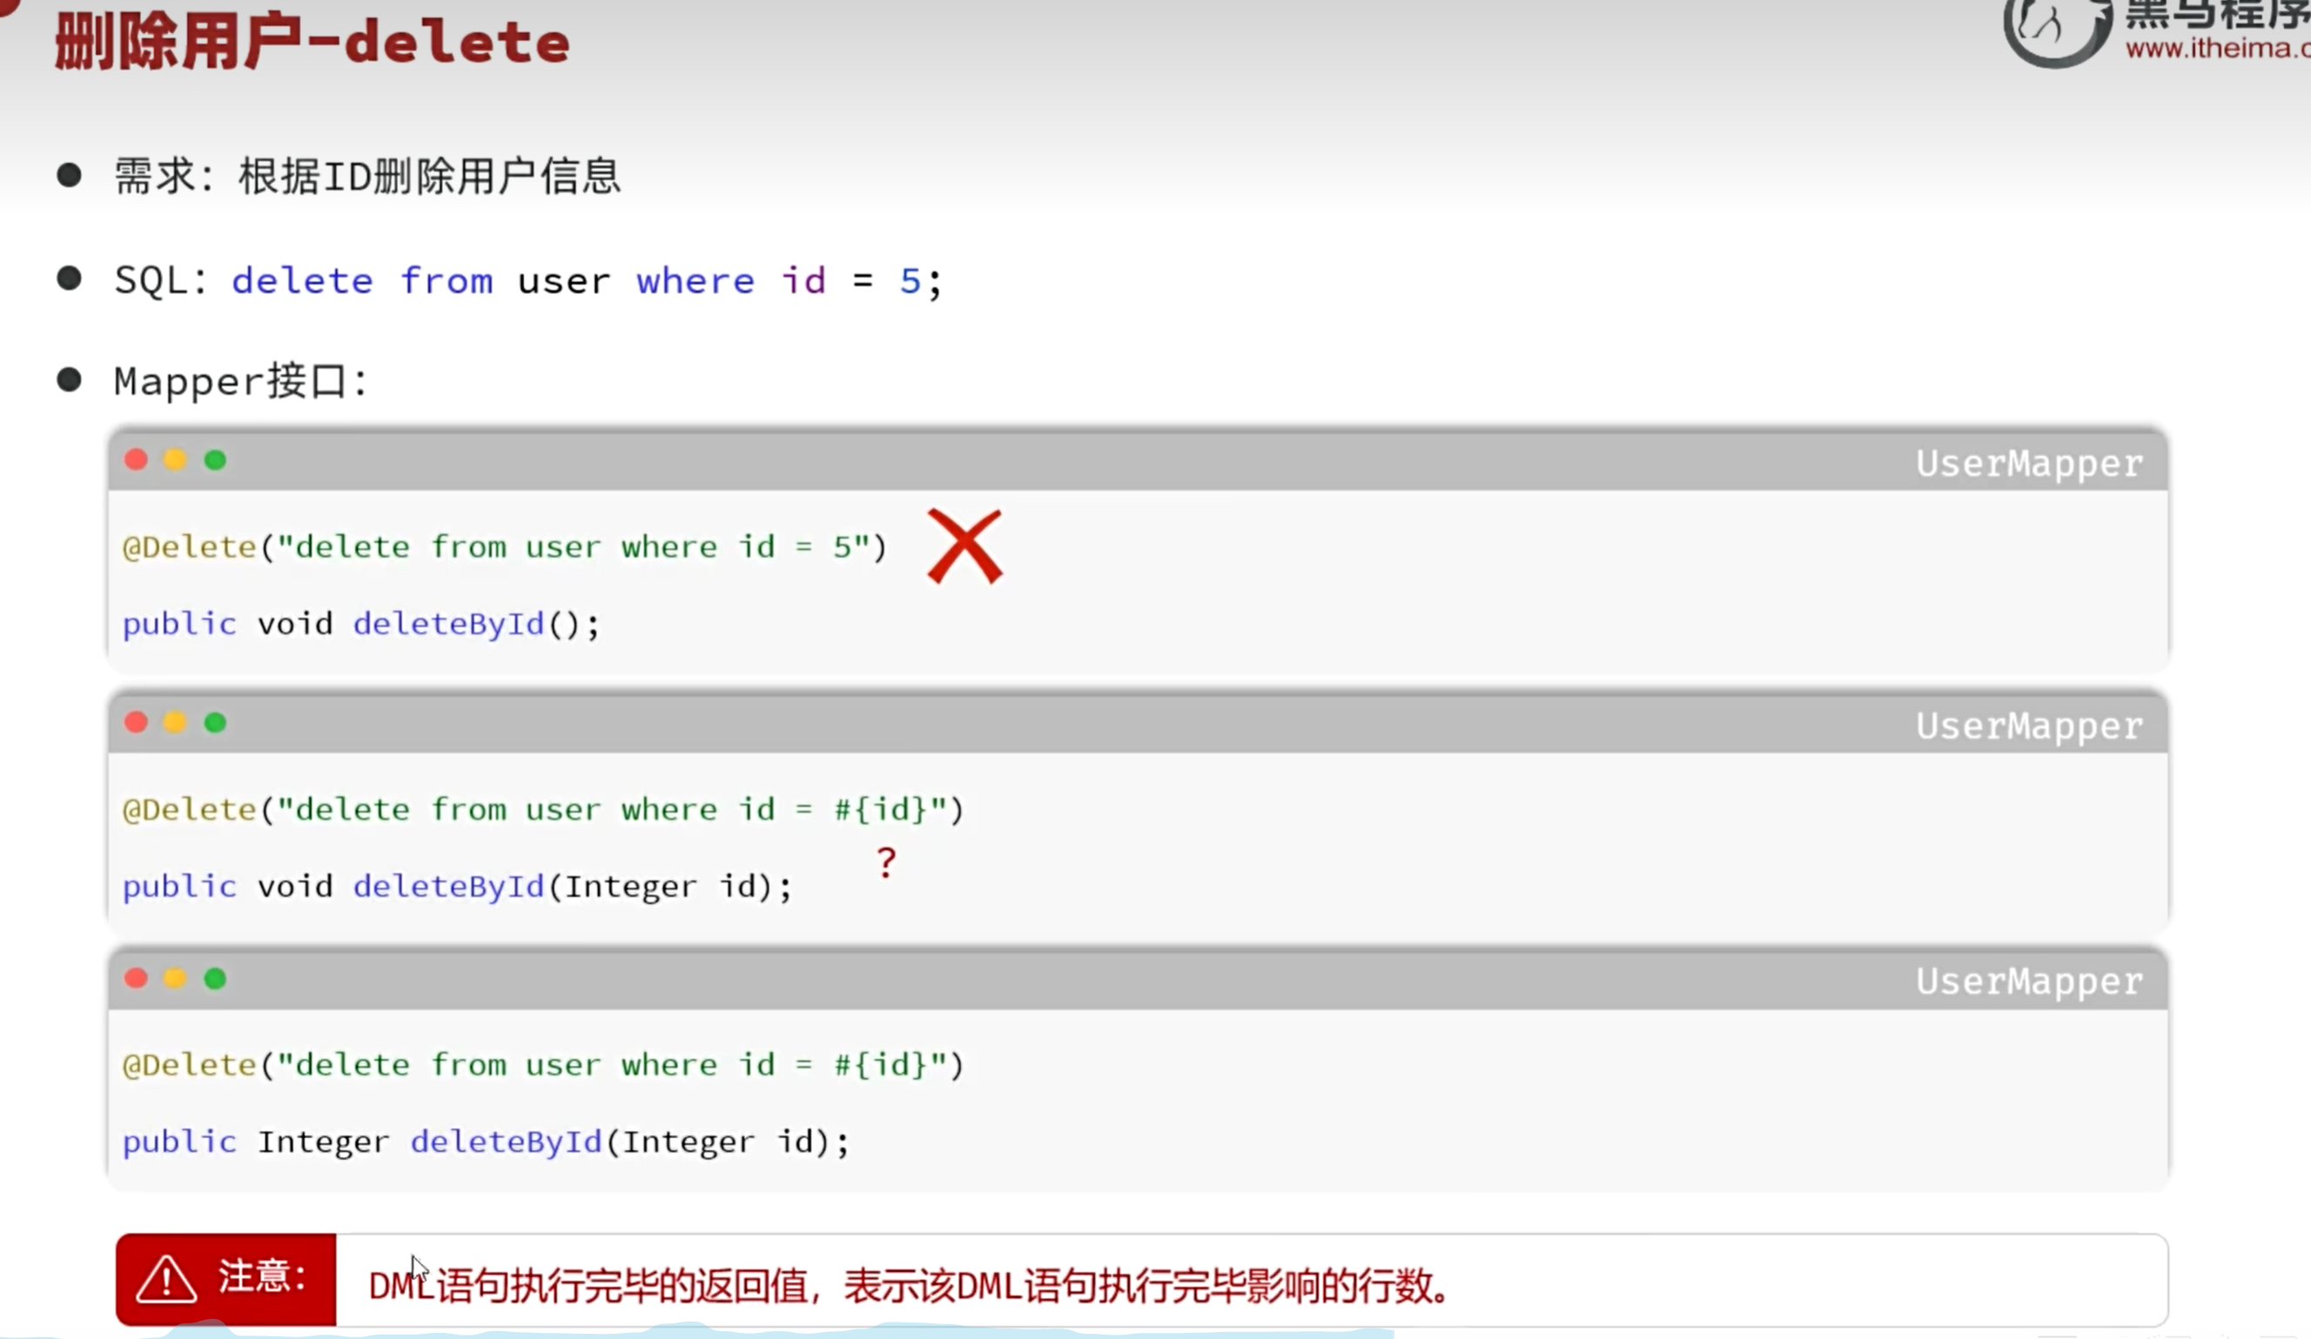Click the red question mark symbol

tap(886, 862)
